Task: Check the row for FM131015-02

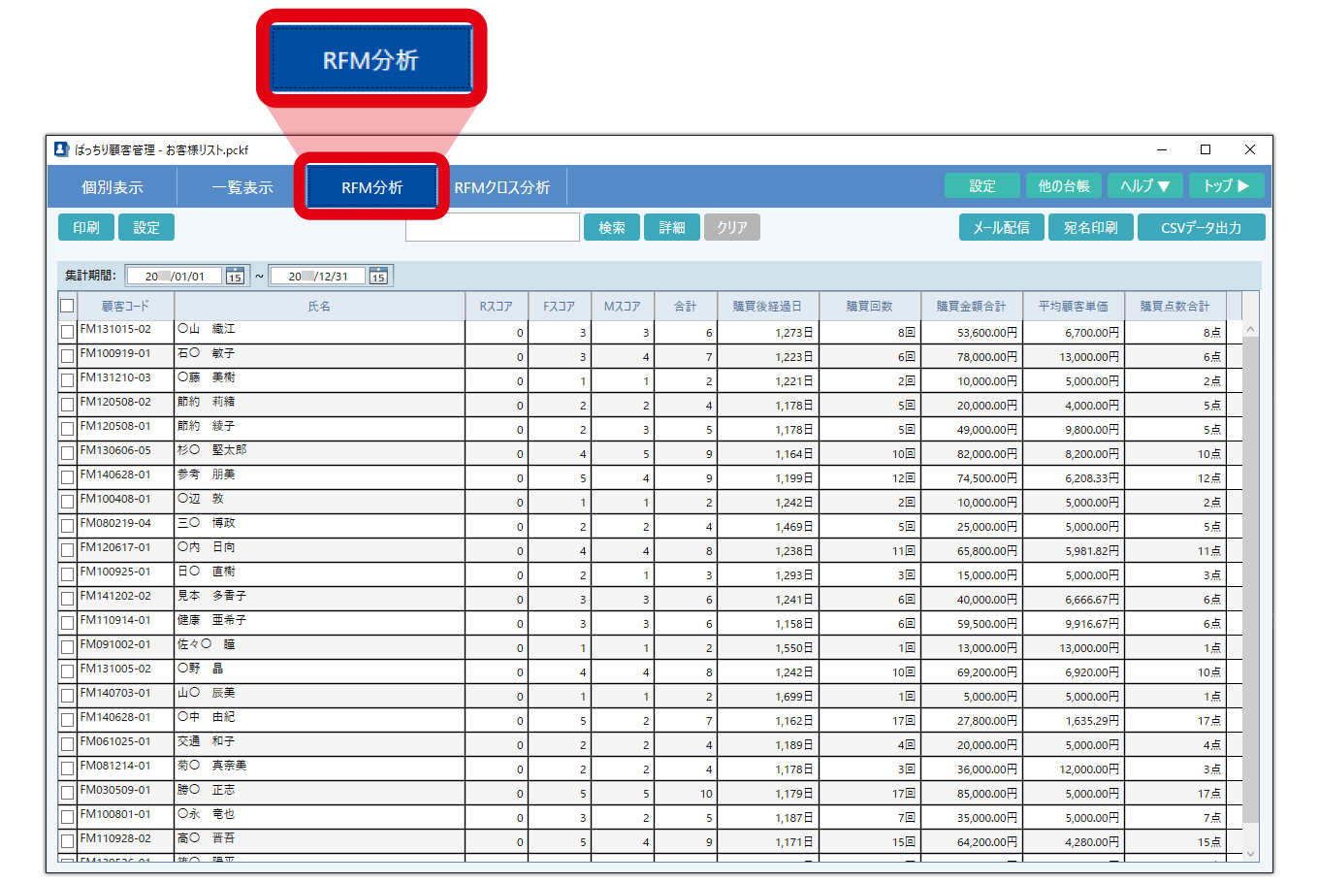Action: pyautogui.click(x=67, y=331)
